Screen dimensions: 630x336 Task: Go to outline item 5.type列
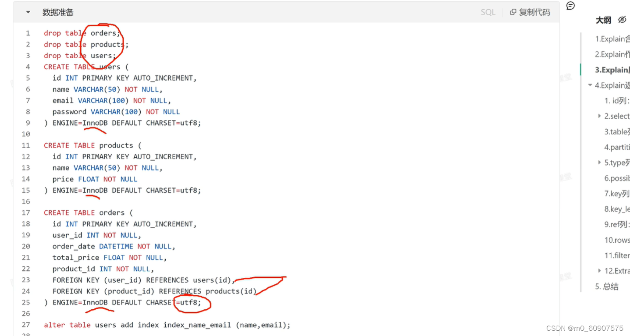(x=617, y=163)
